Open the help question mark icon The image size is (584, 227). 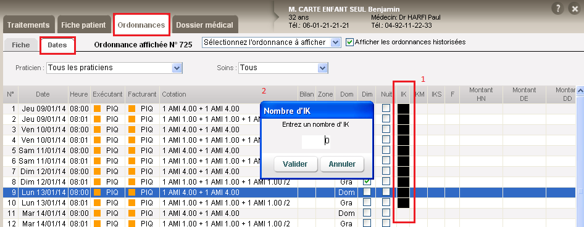(x=557, y=9)
